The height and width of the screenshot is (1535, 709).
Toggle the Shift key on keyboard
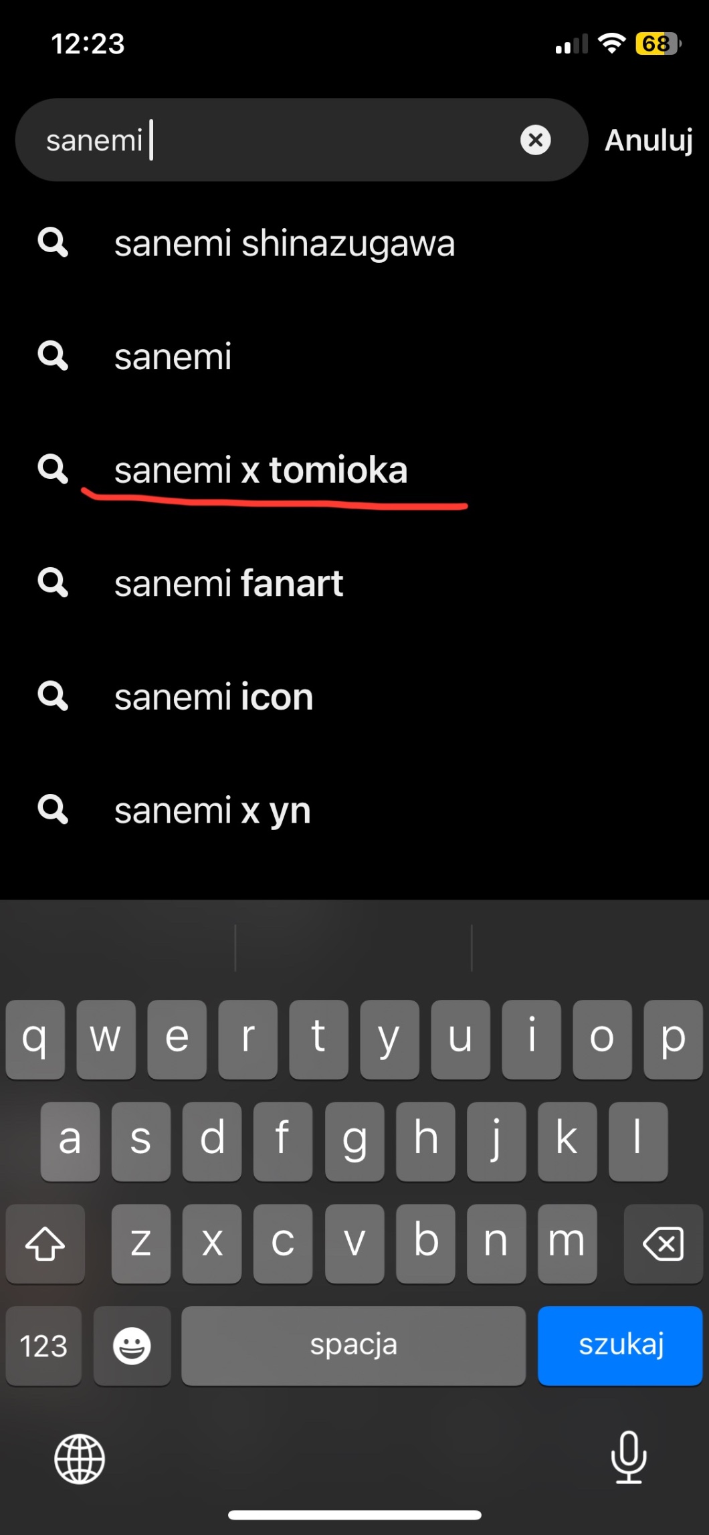tap(45, 1243)
